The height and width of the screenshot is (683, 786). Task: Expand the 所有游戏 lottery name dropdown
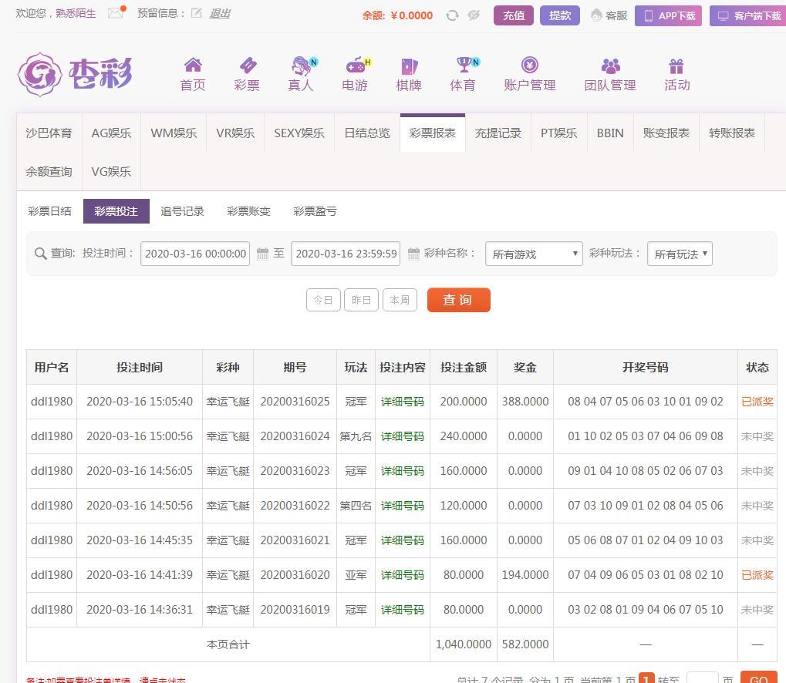pyautogui.click(x=534, y=254)
